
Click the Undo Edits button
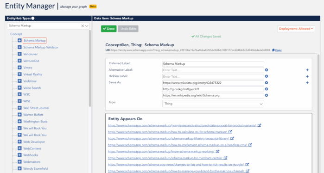128,29
